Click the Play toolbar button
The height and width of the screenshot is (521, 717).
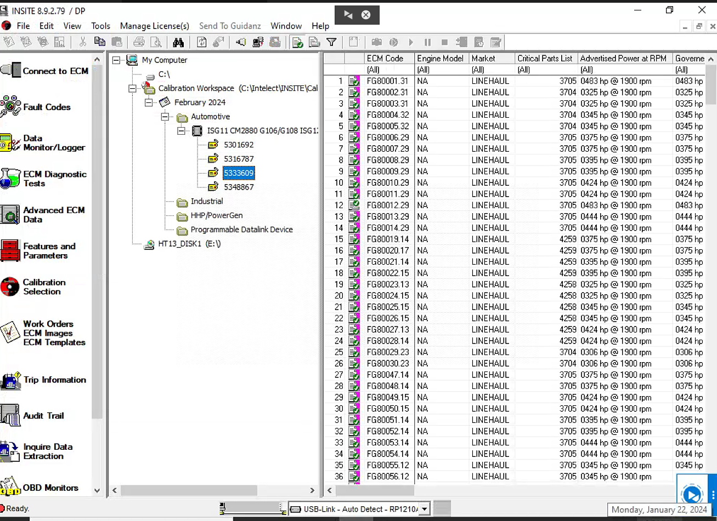(x=410, y=42)
